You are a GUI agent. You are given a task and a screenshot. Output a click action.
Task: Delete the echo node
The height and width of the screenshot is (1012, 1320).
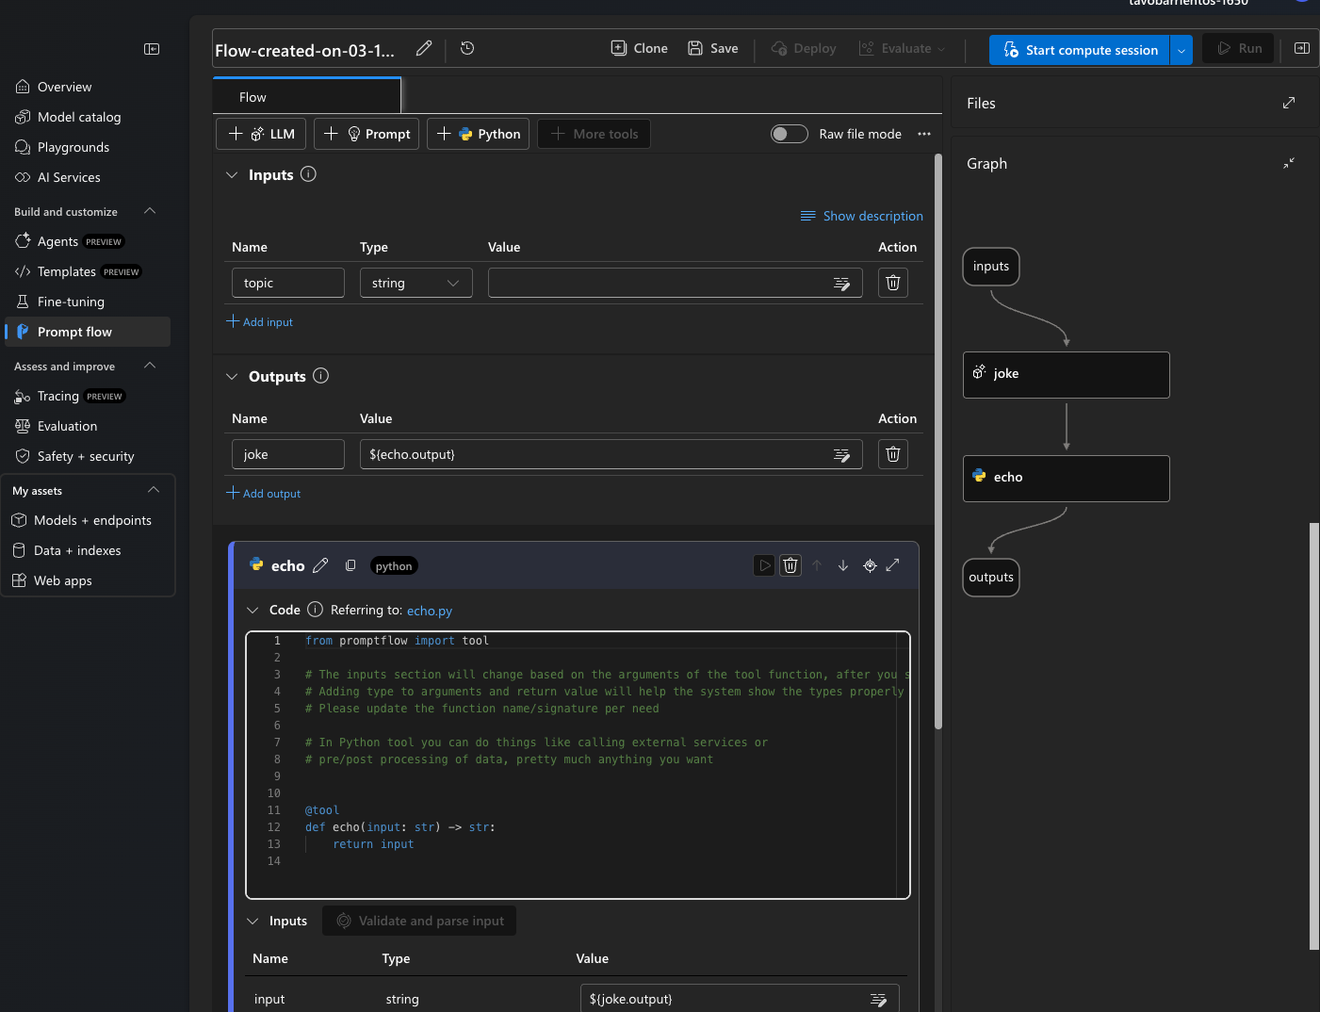[790, 565]
